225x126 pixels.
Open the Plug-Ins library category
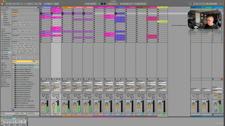[6, 48]
